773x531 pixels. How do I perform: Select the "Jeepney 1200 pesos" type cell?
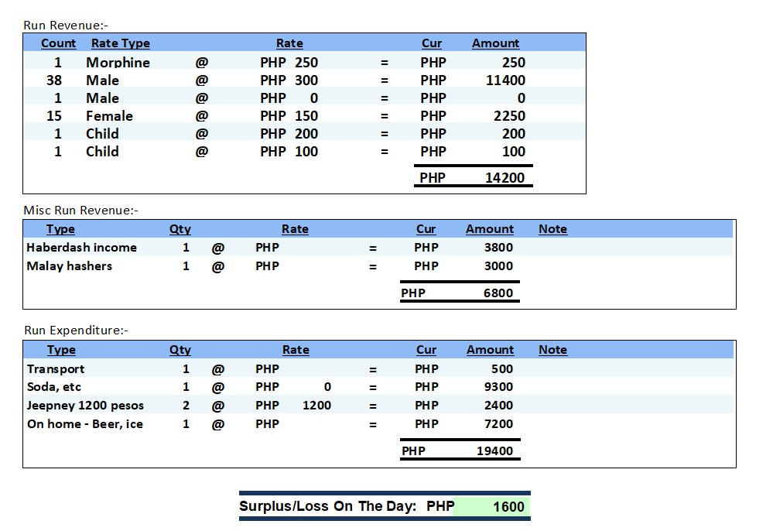point(85,406)
